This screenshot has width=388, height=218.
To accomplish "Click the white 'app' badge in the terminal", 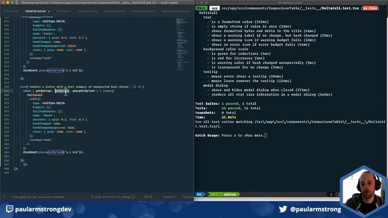I will point(214,8).
